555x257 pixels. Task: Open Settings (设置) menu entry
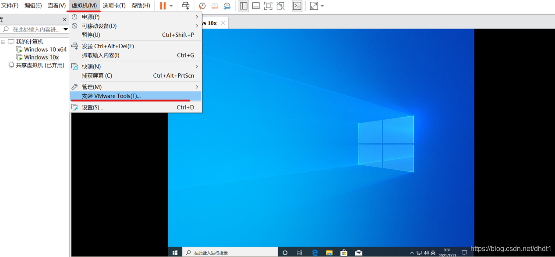point(136,107)
